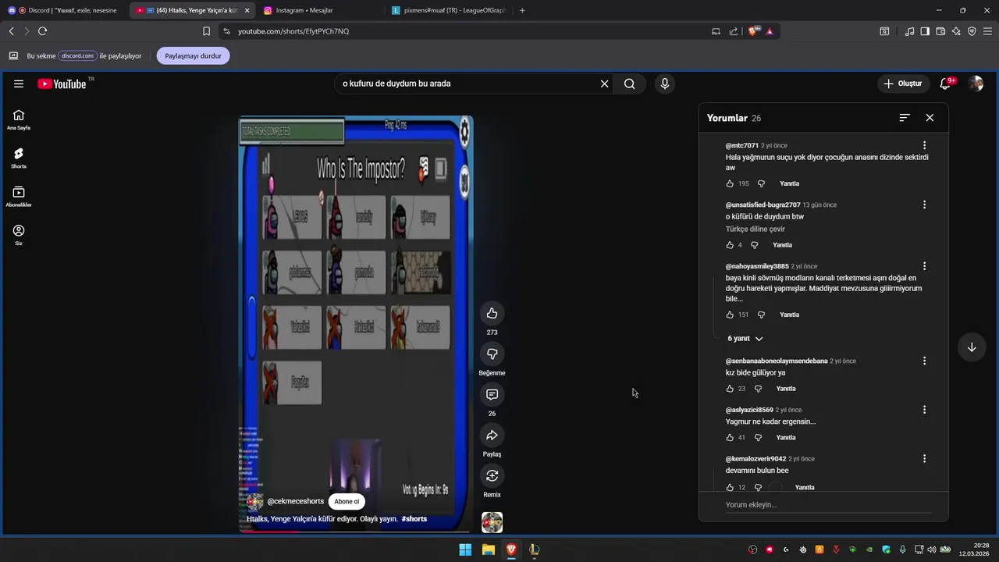Like @aslyazici8569's comment with 41 likes
This screenshot has width=999, height=562.
730,437
